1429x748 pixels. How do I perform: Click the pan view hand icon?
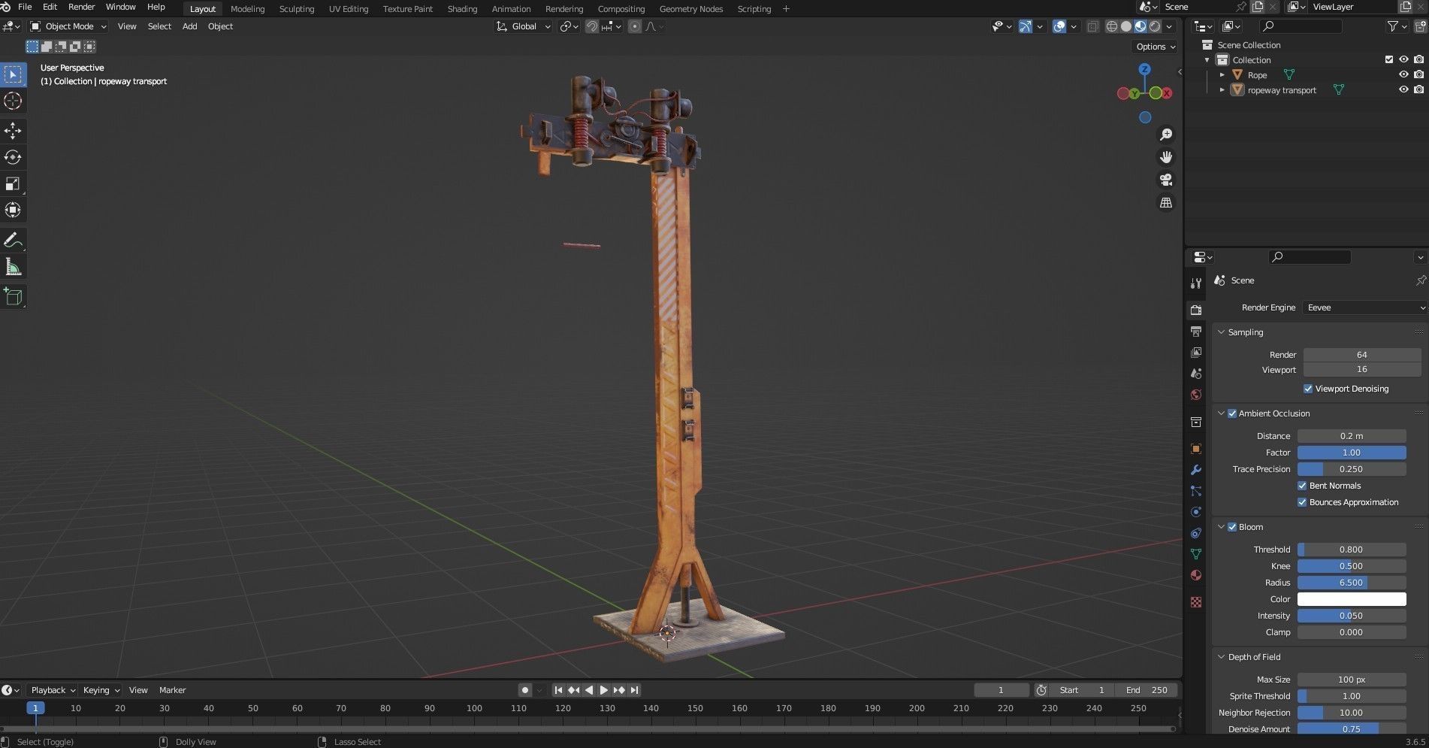click(1166, 157)
